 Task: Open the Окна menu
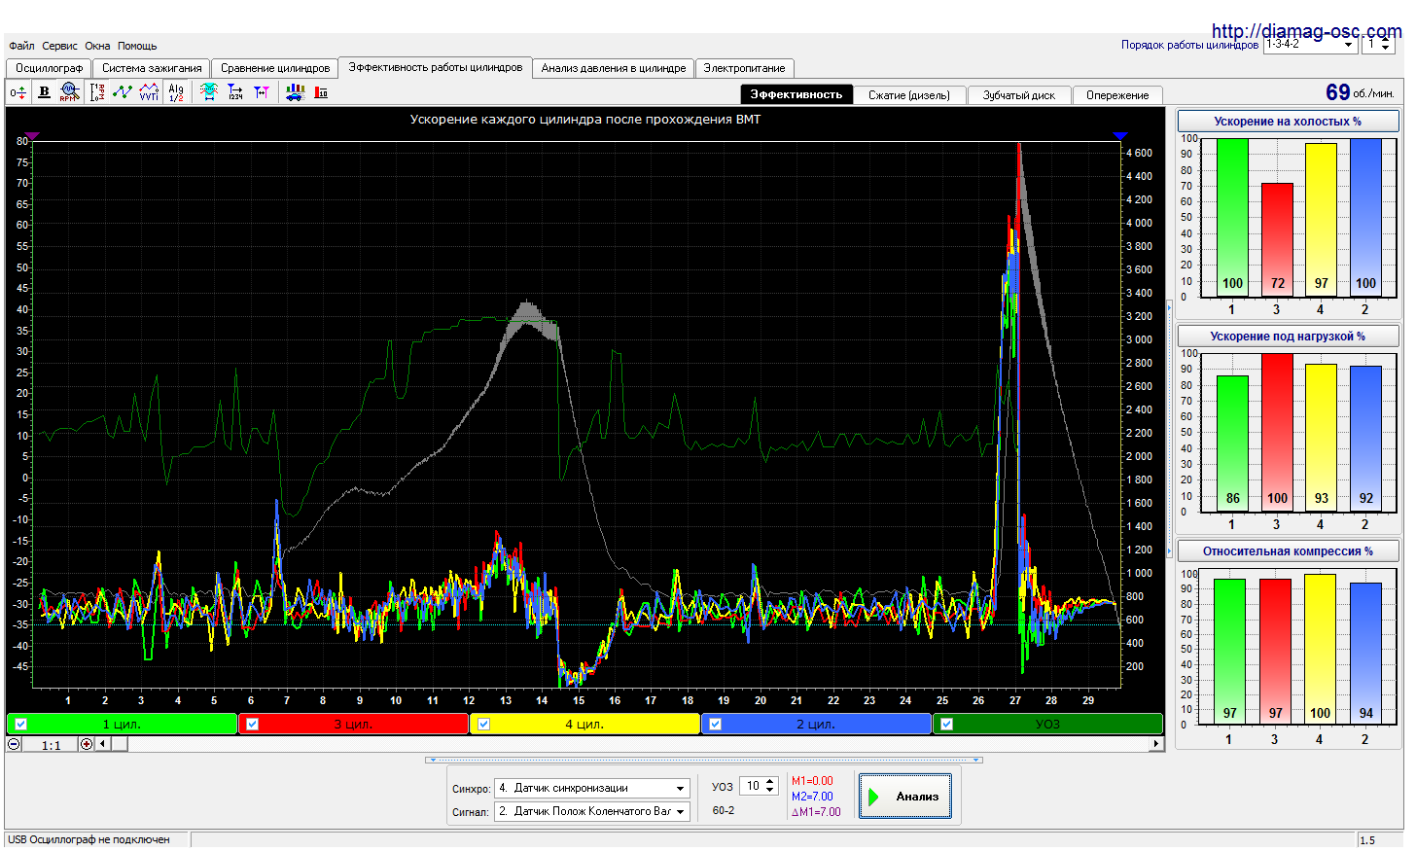click(x=97, y=46)
